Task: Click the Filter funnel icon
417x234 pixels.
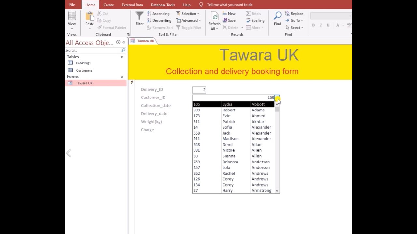Action: click(139, 19)
